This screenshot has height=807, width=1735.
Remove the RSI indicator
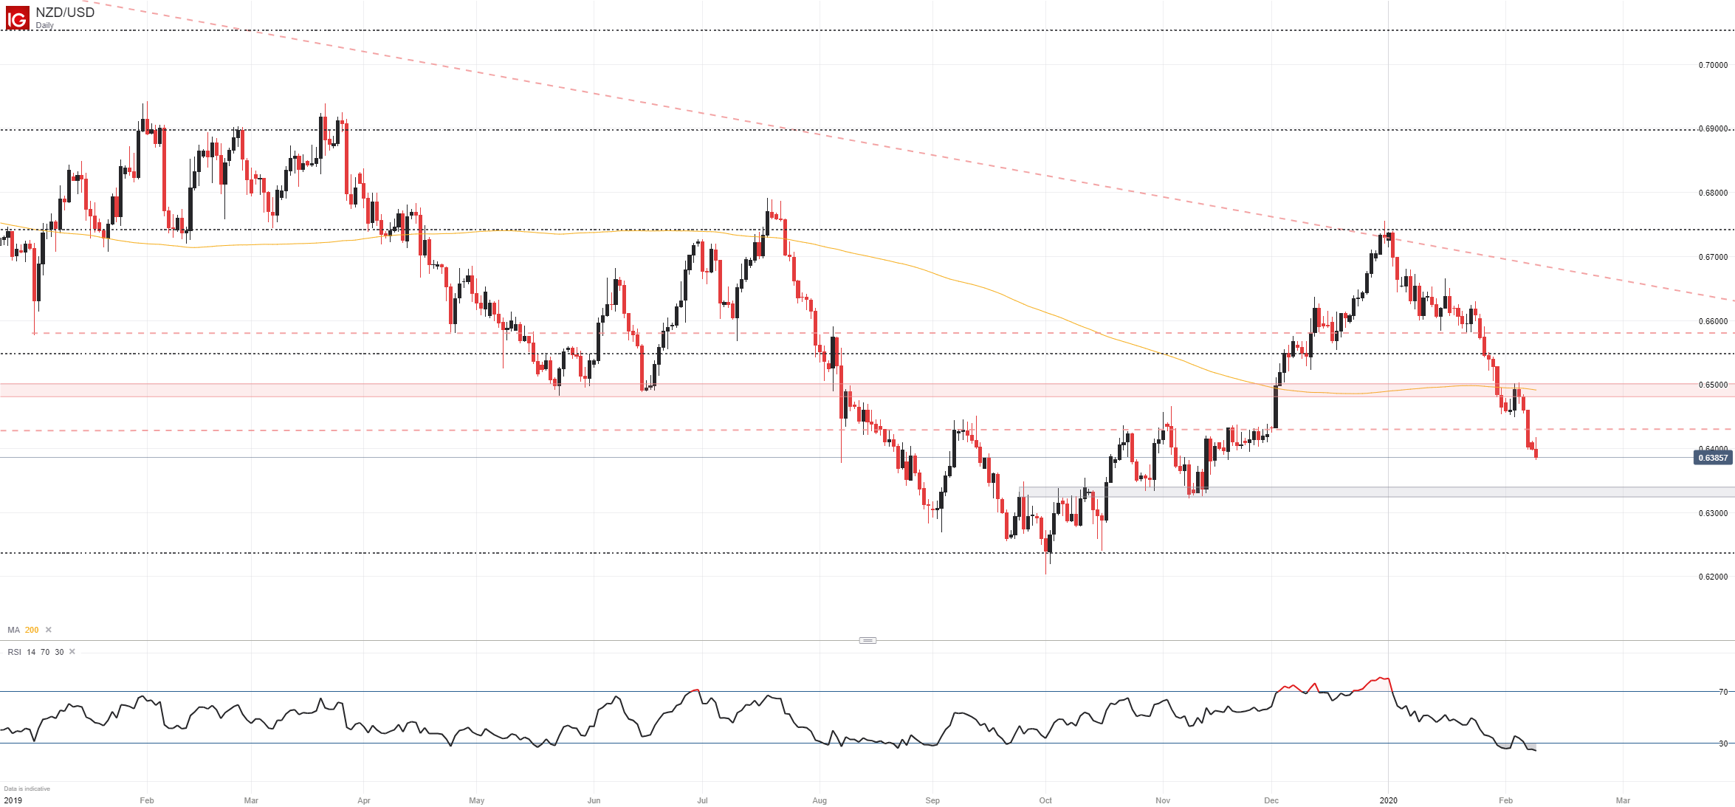pyautogui.click(x=72, y=652)
